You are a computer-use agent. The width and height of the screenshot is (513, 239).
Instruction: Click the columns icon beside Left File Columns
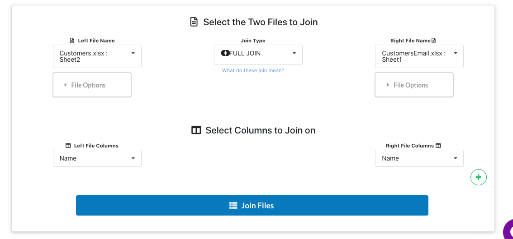coord(68,146)
